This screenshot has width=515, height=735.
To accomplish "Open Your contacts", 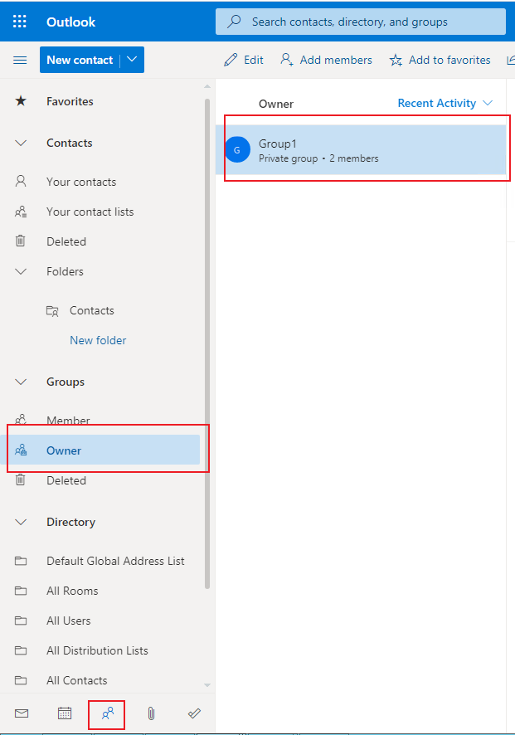I will [x=81, y=182].
